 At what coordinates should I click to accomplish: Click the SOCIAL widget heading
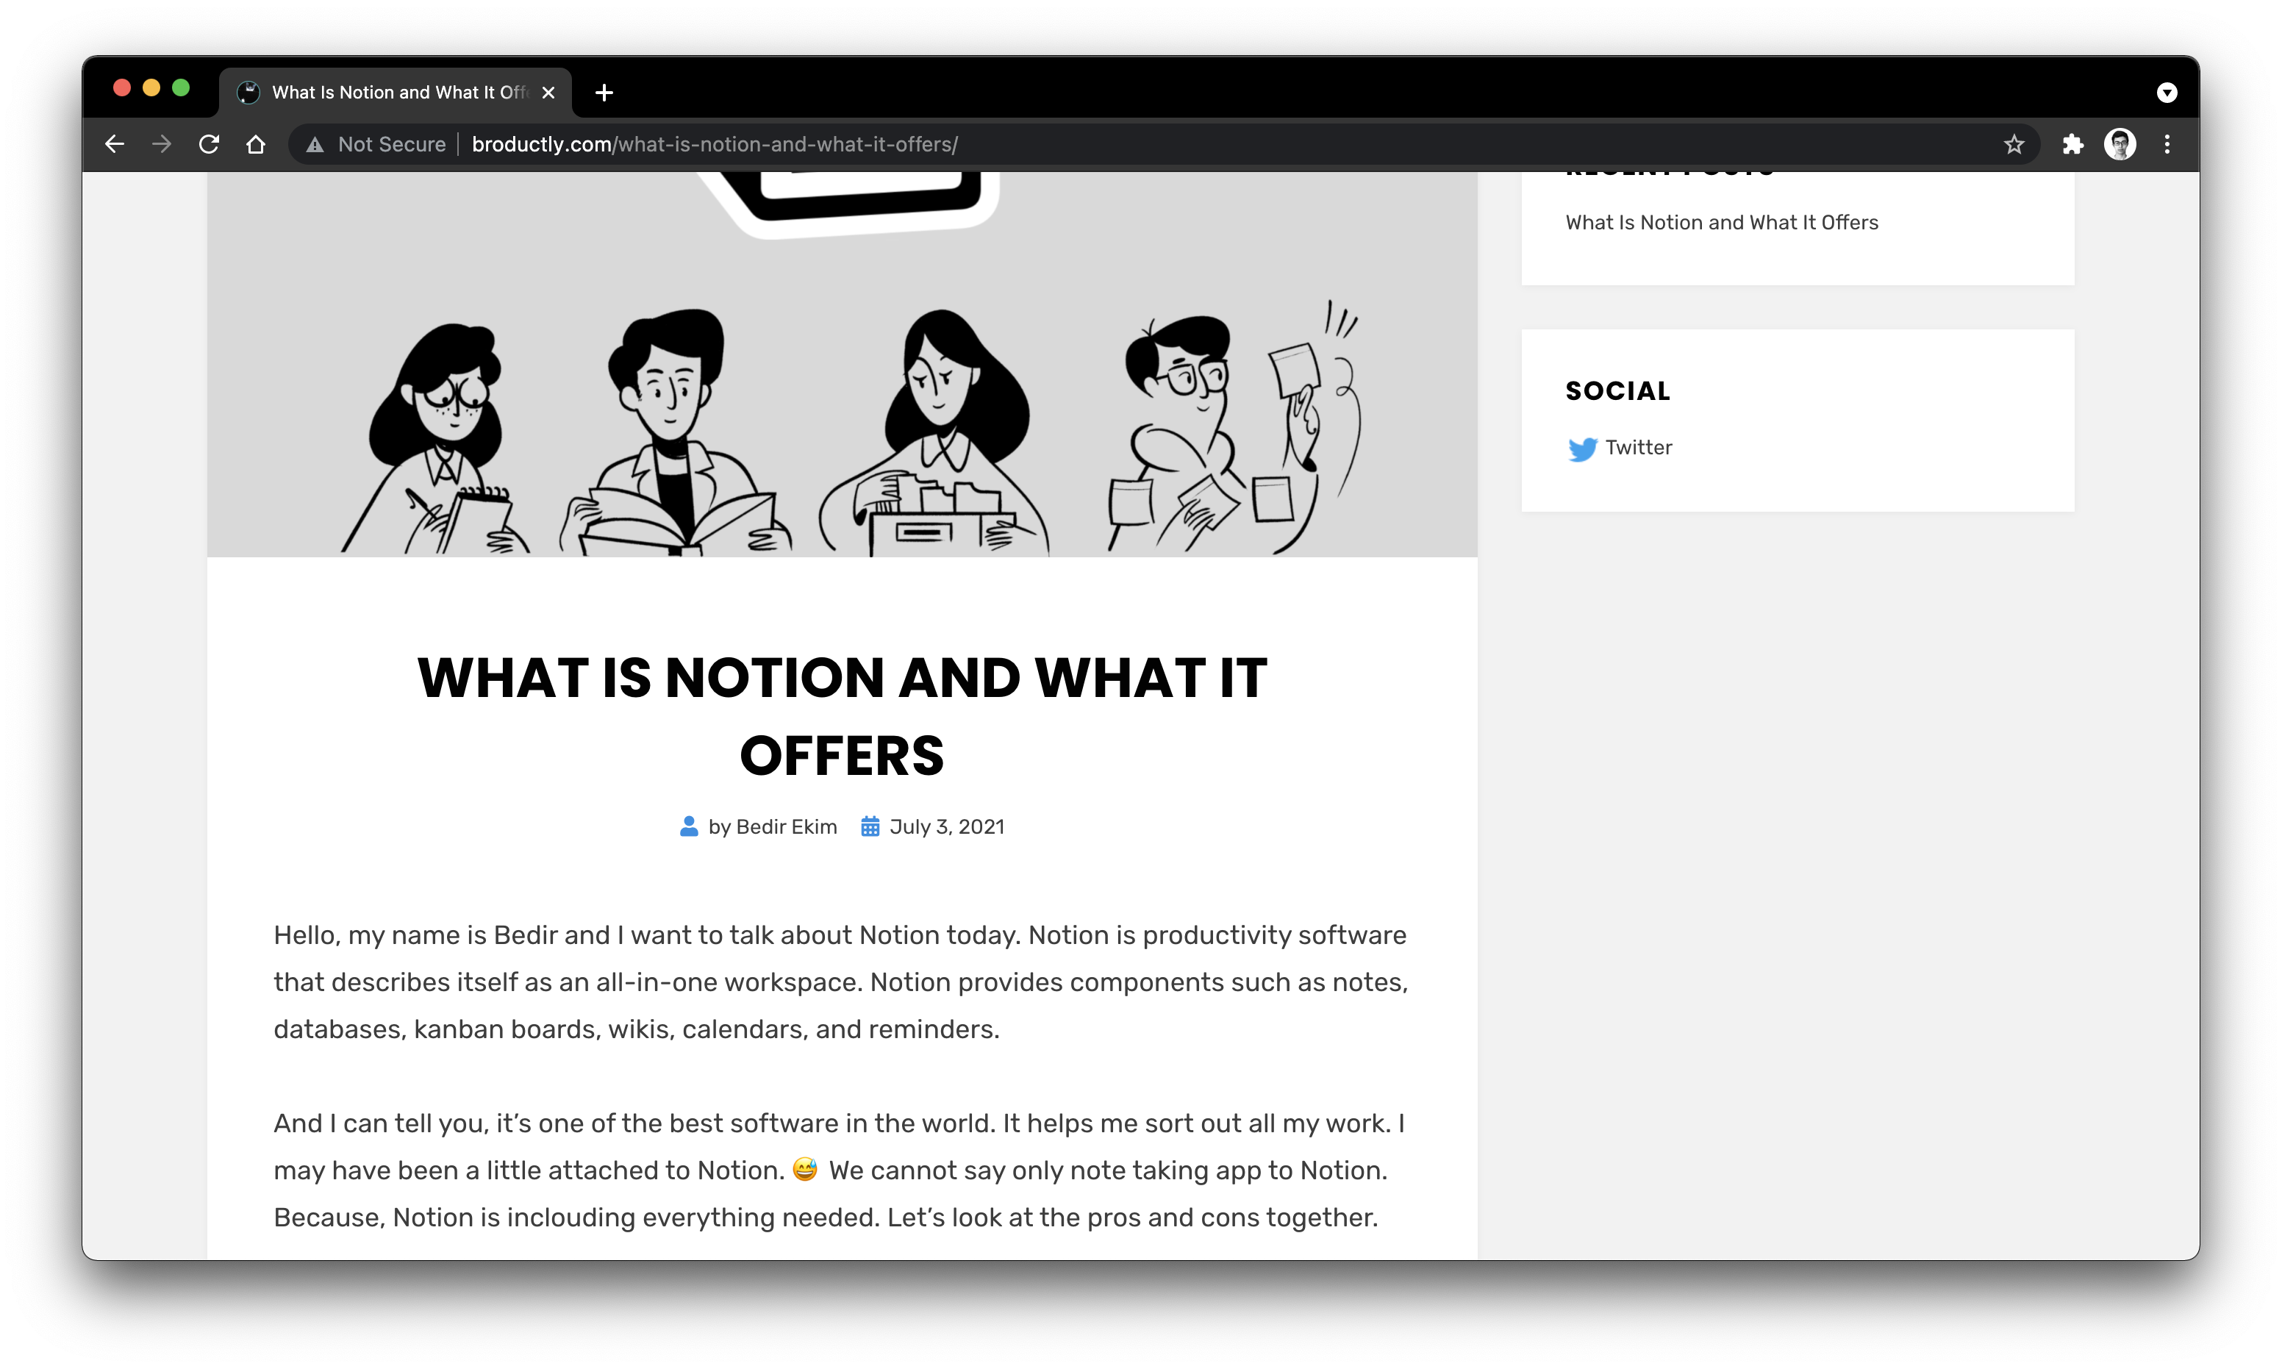(x=1618, y=391)
